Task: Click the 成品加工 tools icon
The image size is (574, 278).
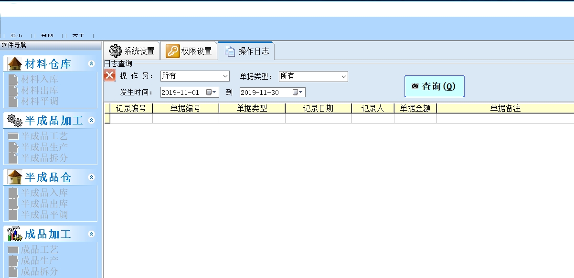Action: coord(15,234)
